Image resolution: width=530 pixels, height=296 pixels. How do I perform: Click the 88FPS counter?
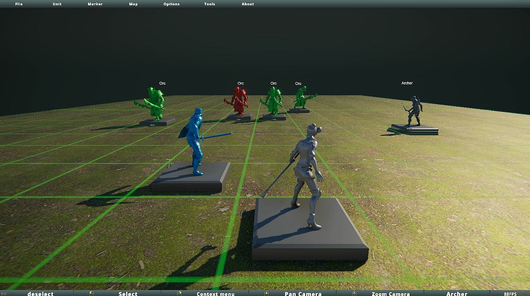point(510,294)
